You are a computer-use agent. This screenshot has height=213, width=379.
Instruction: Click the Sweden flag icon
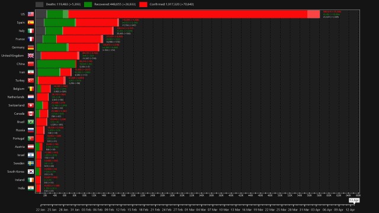coord(31,163)
